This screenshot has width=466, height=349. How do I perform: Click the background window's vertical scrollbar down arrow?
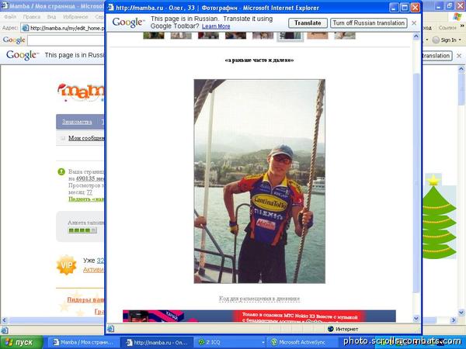(461, 313)
